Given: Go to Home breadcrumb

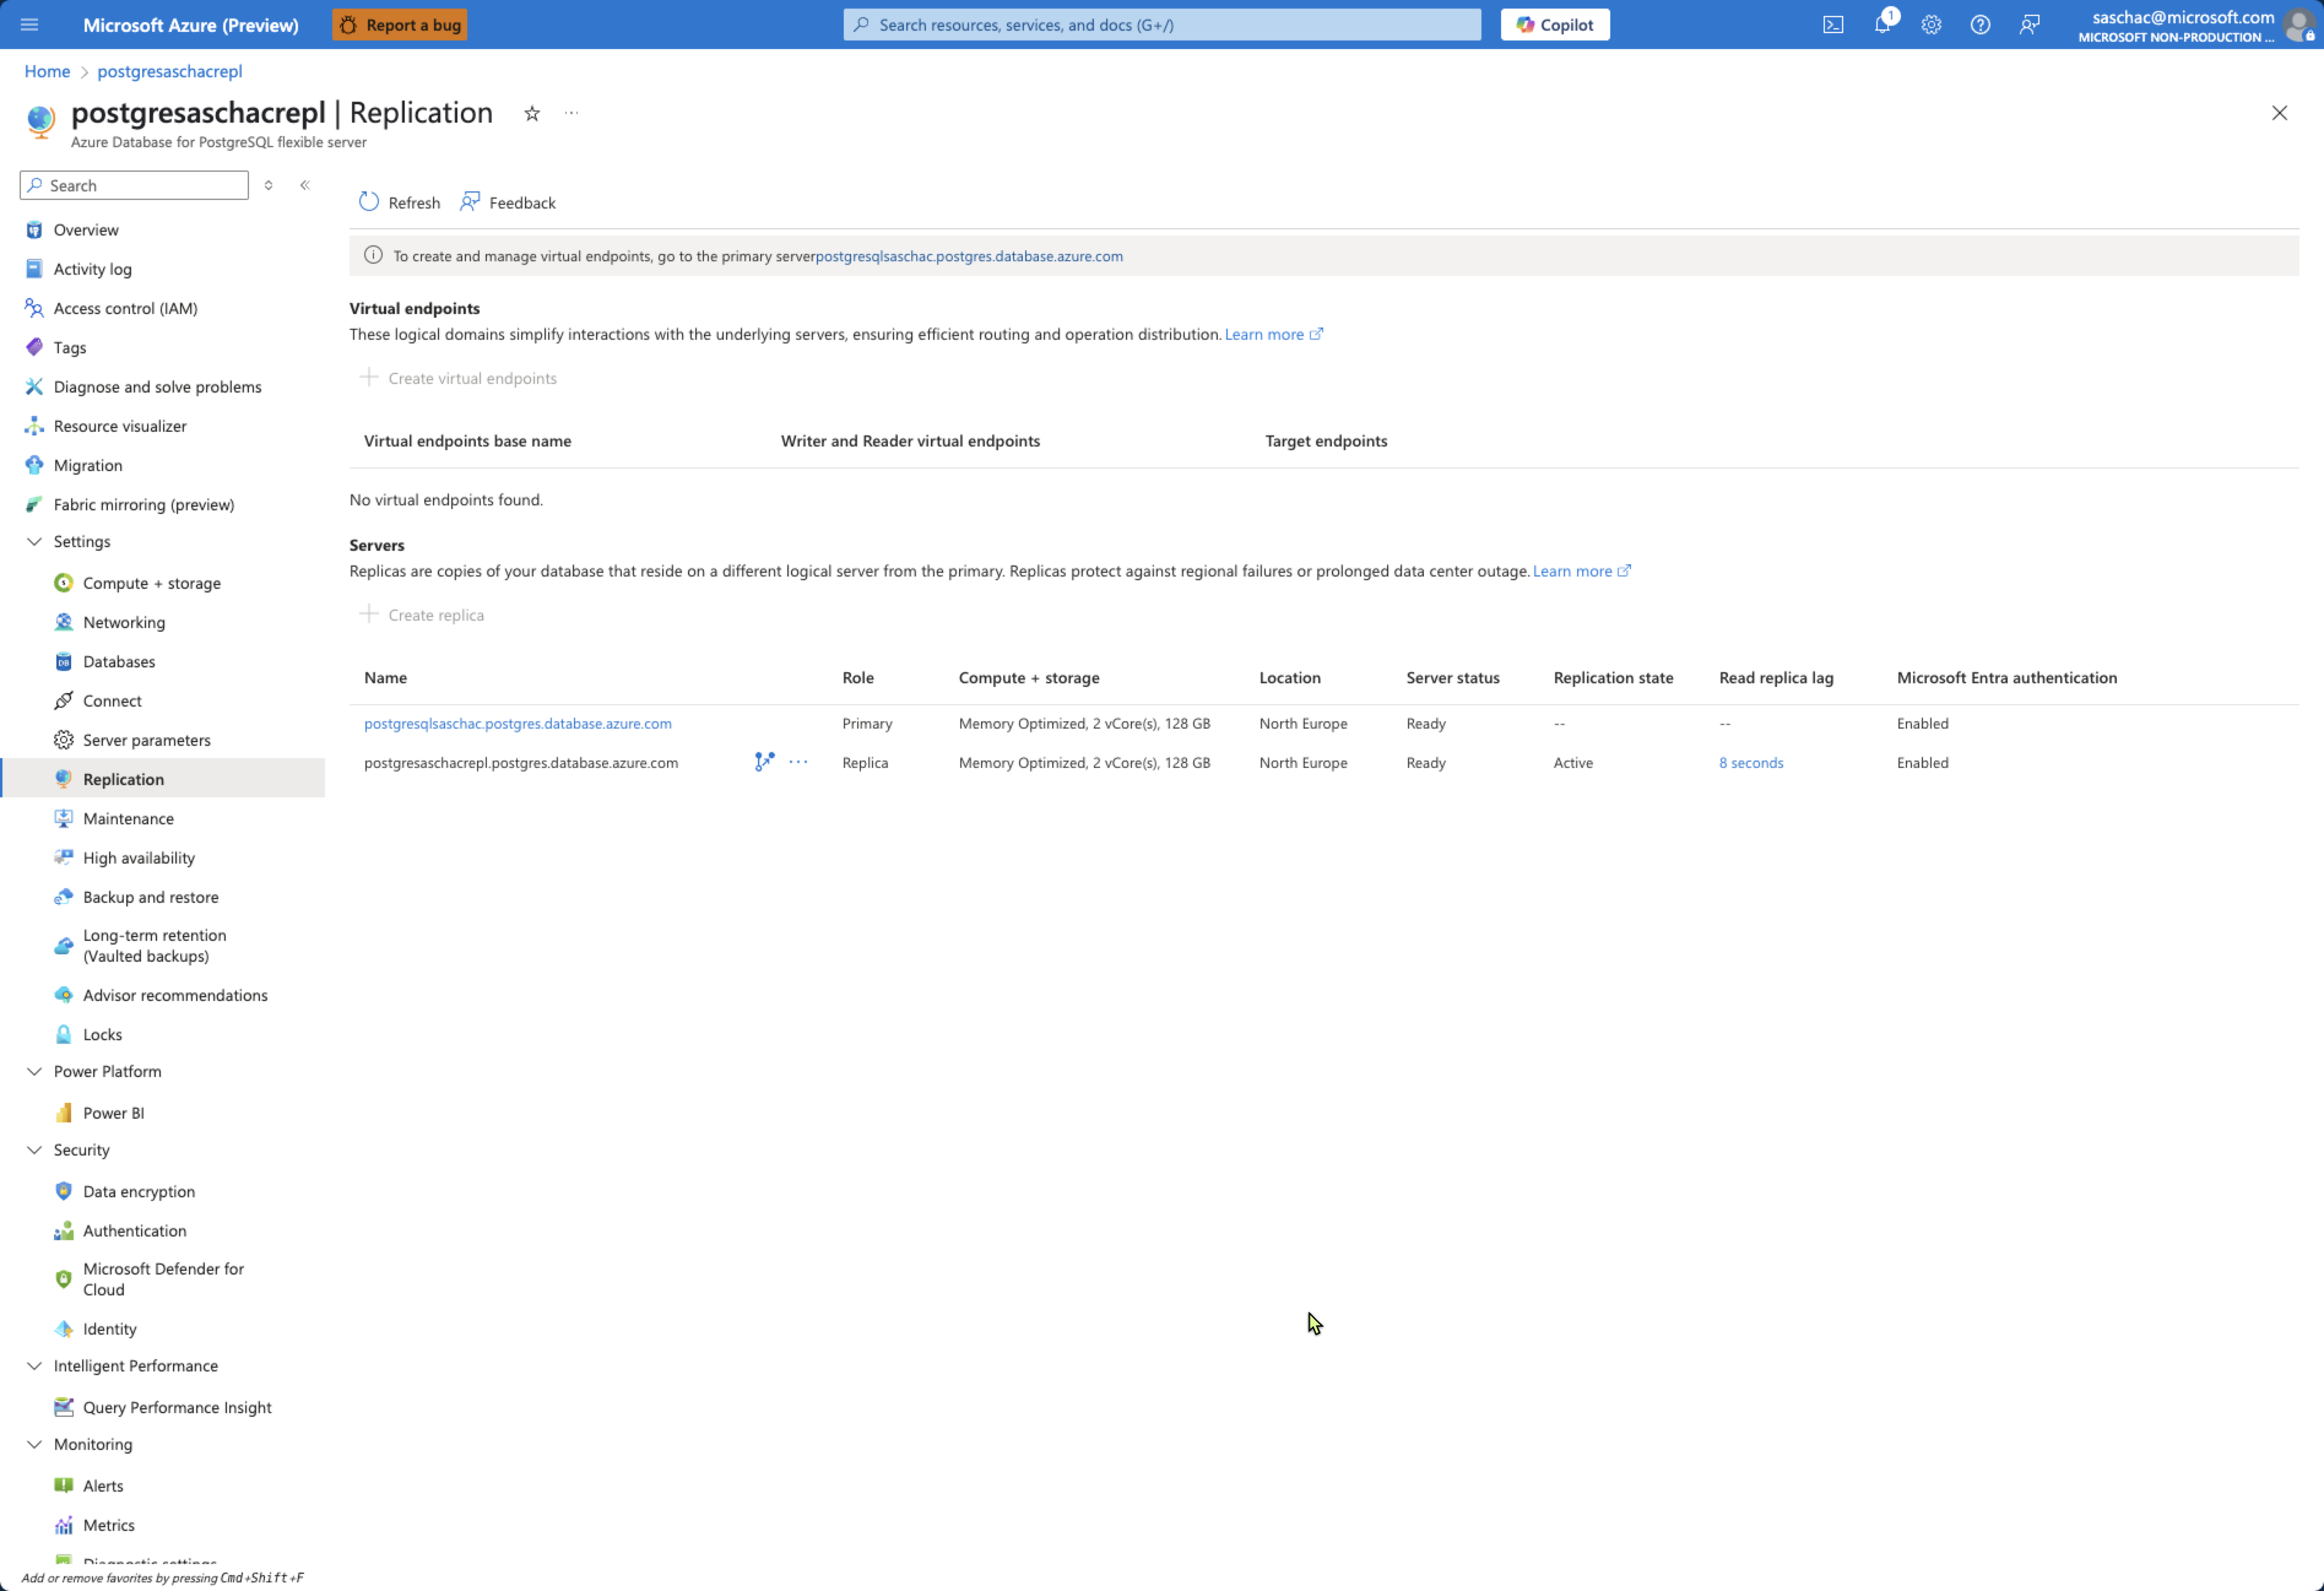Looking at the screenshot, I should 47,71.
